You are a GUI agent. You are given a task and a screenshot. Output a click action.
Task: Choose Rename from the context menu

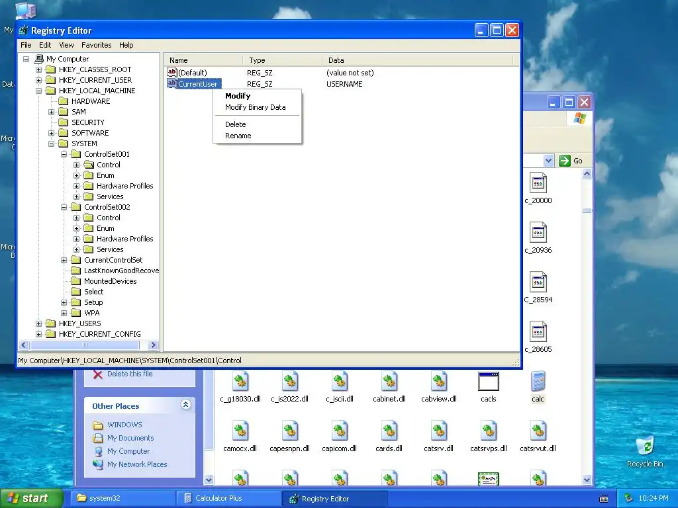point(238,136)
